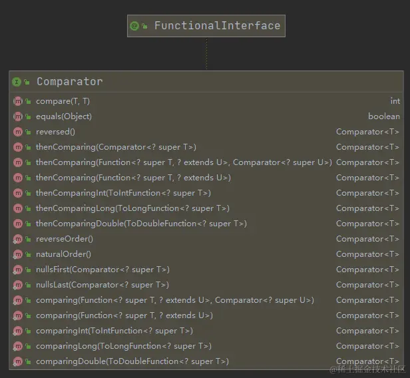Select the FunctionalInterface node title
Image resolution: width=410 pixels, height=378 pixels.
tap(217, 26)
